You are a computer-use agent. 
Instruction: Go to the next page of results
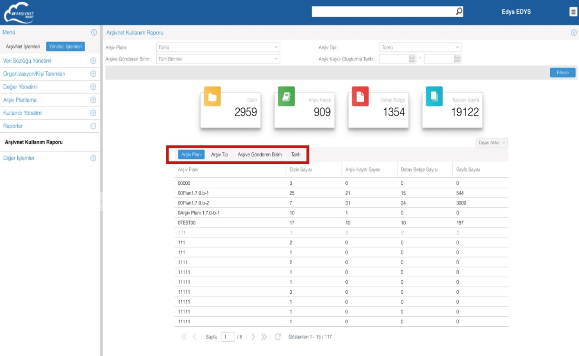click(x=253, y=337)
